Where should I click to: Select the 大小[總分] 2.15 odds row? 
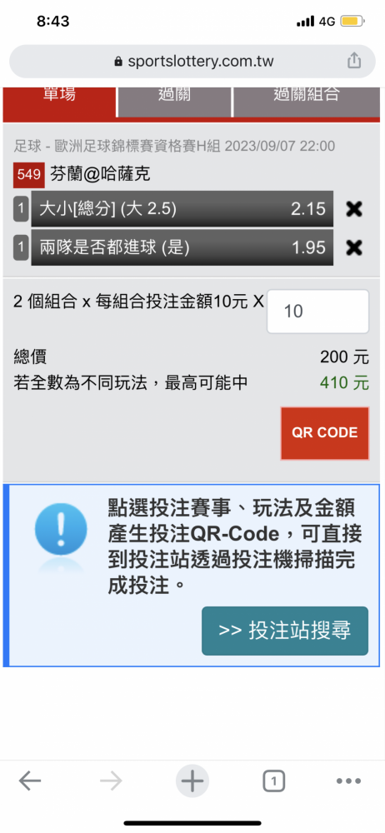(x=182, y=209)
